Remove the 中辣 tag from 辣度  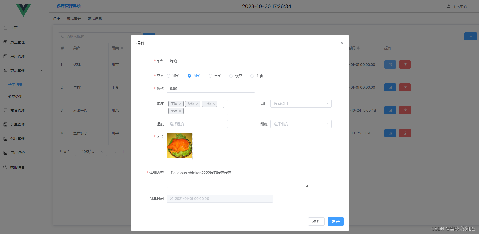point(214,104)
